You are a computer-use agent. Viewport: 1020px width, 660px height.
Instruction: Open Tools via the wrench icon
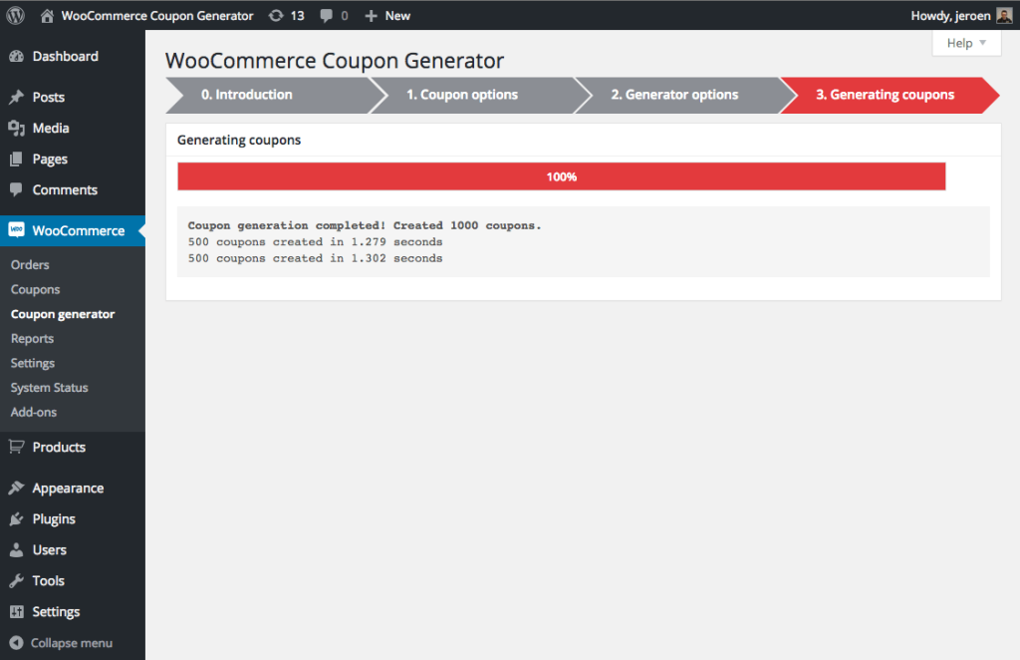tap(17, 580)
